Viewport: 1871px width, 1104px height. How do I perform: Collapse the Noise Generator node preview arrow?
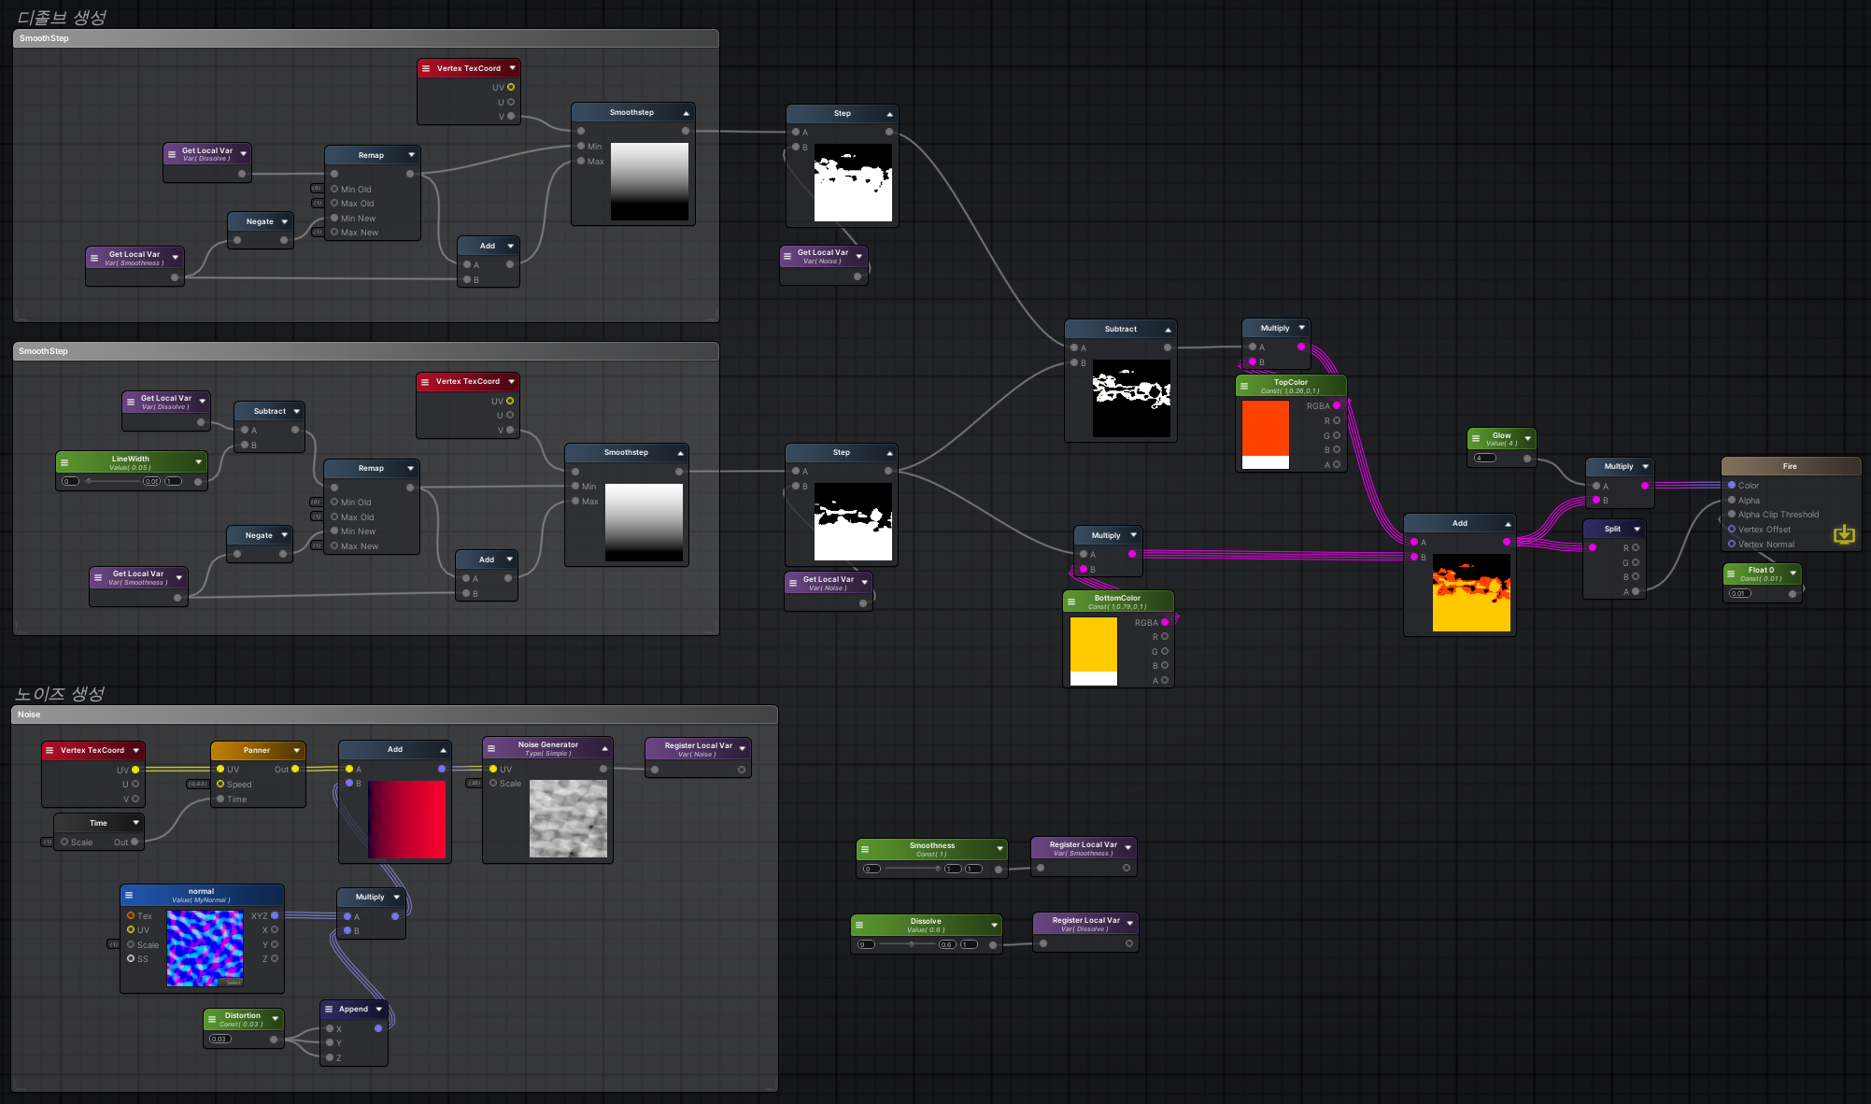point(604,748)
